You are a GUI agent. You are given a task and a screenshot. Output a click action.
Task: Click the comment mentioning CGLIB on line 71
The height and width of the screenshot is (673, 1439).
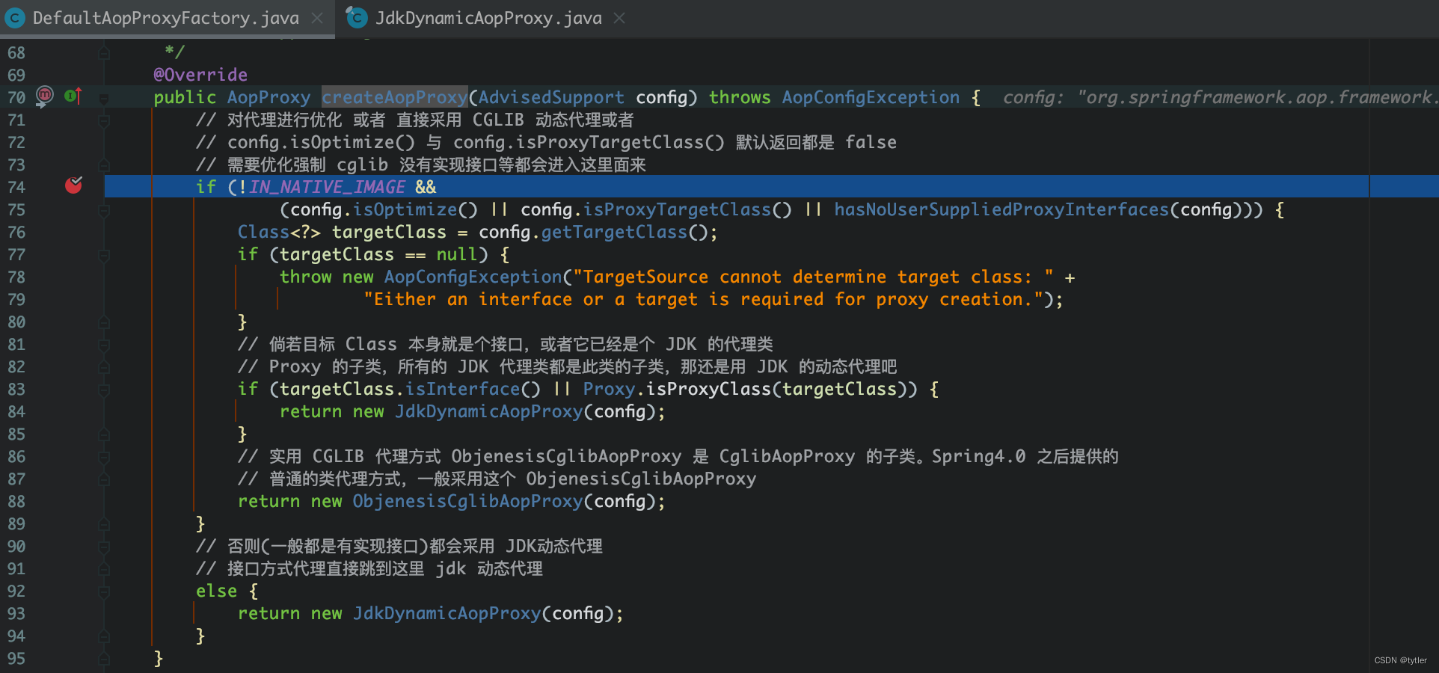pyautogui.click(x=415, y=120)
